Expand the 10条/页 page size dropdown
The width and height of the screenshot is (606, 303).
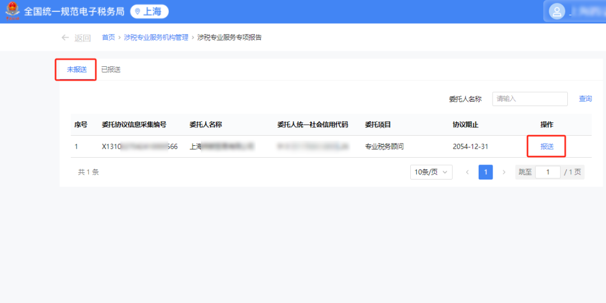431,172
